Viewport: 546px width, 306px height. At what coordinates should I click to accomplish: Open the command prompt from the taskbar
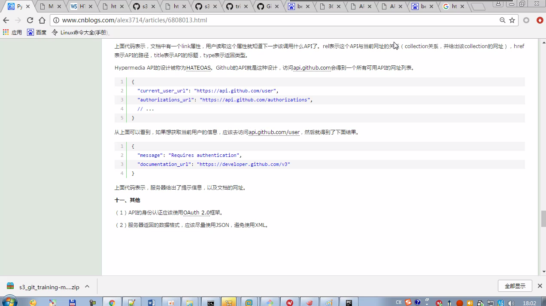tap(210, 303)
